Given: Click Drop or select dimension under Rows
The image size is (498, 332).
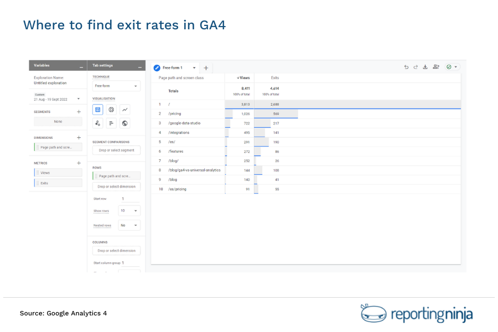Looking at the screenshot, I should click(116, 186).
